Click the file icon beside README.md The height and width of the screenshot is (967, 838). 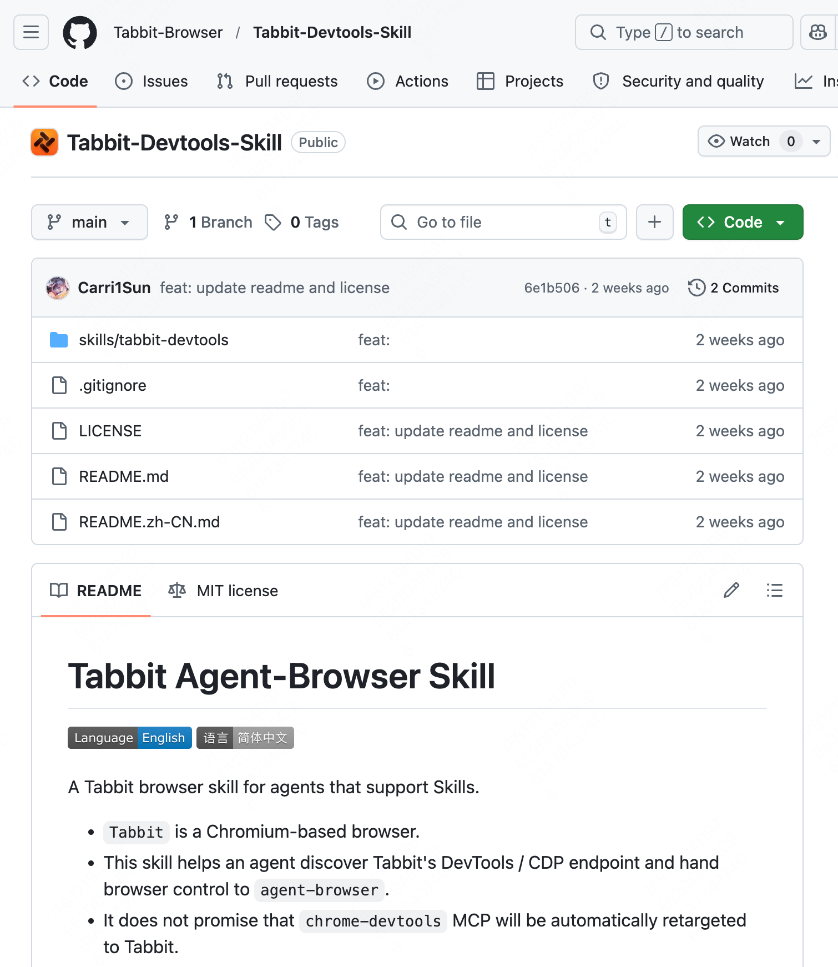pos(59,476)
